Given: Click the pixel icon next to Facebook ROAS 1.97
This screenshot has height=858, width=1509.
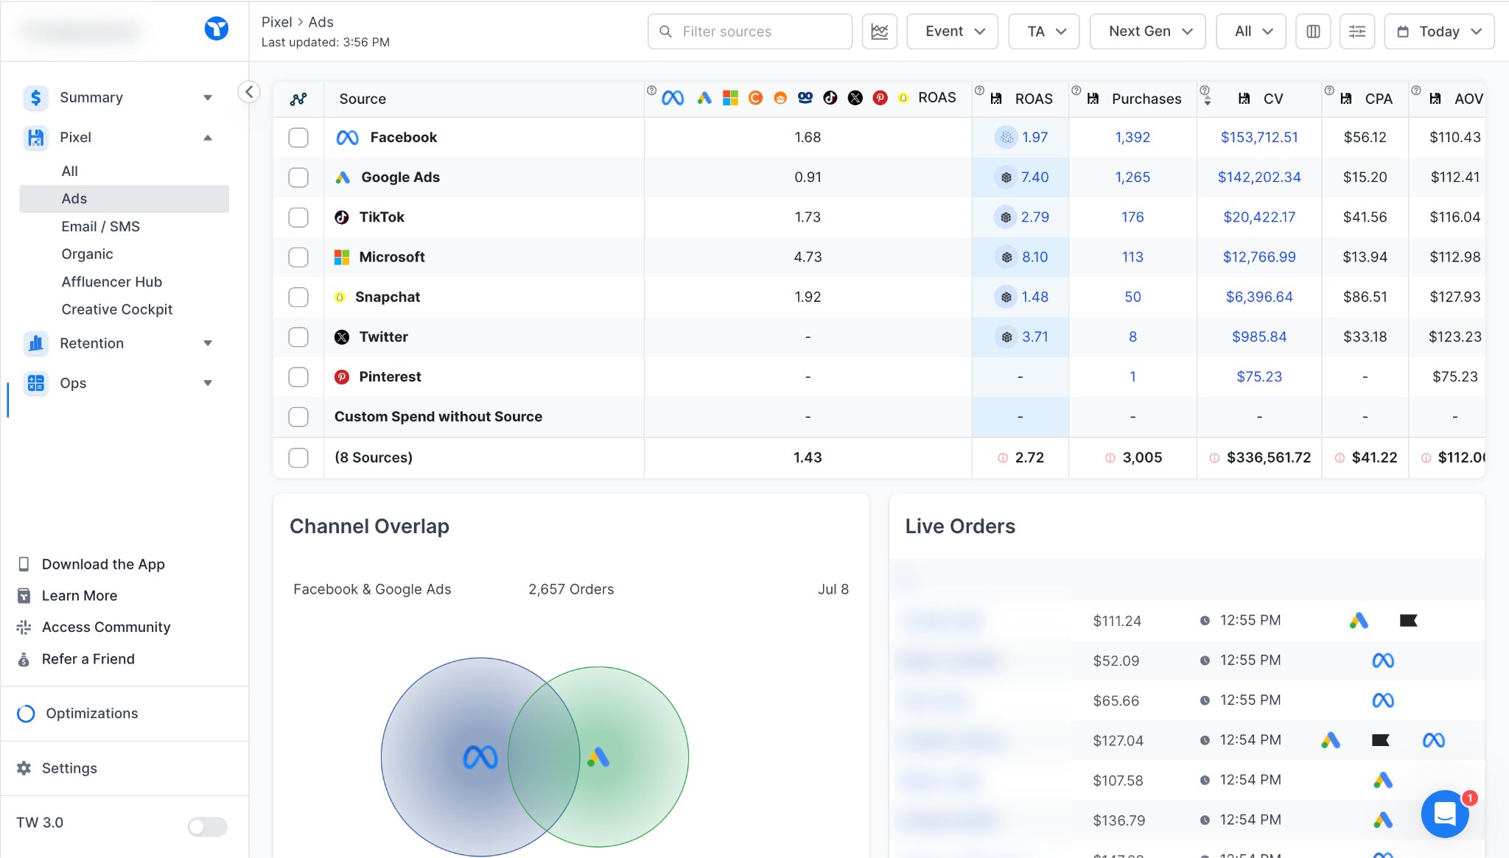Looking at the screenshot, I should [x=1006, y=138].
